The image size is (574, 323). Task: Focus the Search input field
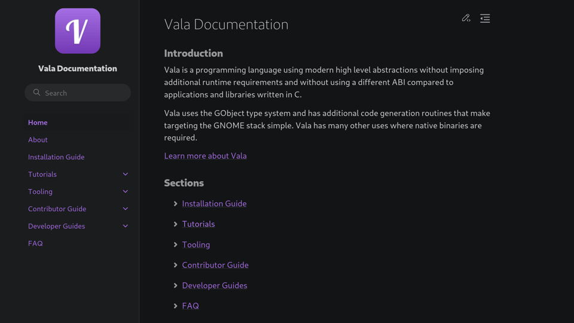84,93
